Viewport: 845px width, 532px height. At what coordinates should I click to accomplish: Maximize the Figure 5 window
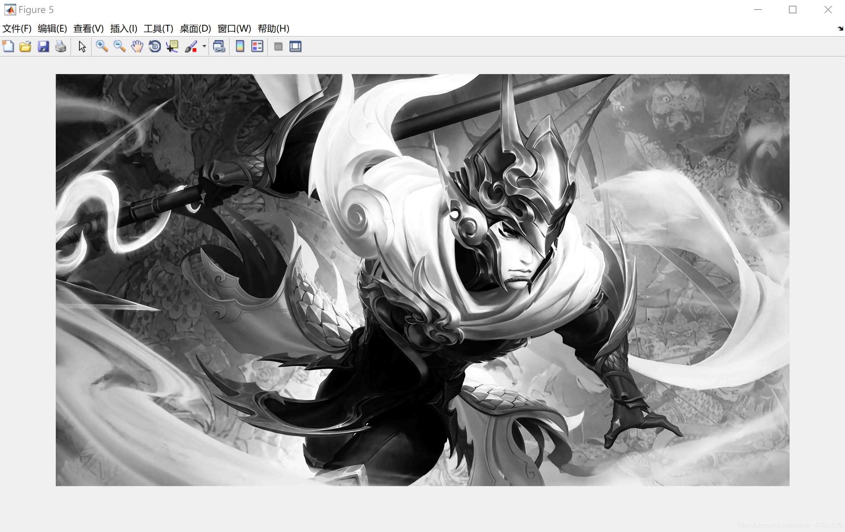793,10
